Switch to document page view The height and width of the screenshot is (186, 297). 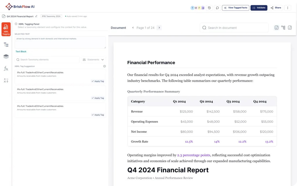(276, 28)
